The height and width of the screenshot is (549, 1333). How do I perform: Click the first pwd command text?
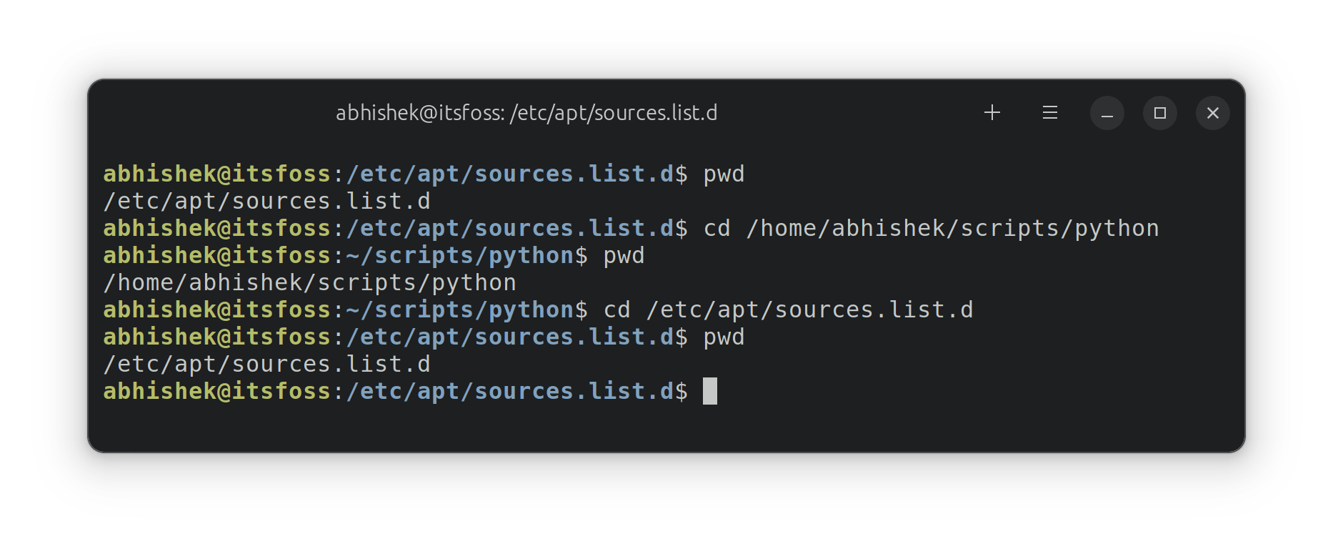(724, 174)
